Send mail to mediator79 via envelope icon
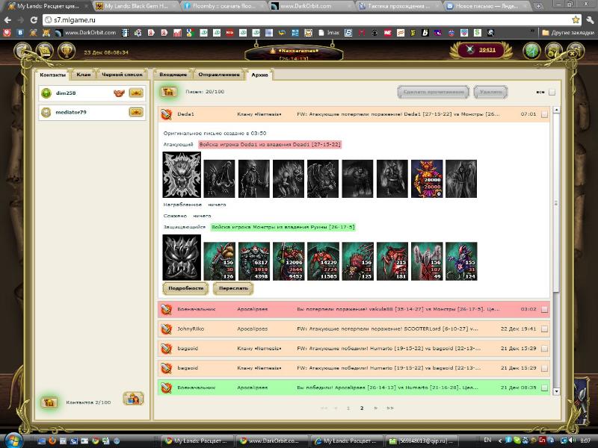This screenshot has height=448, width=598. point(136,112)
